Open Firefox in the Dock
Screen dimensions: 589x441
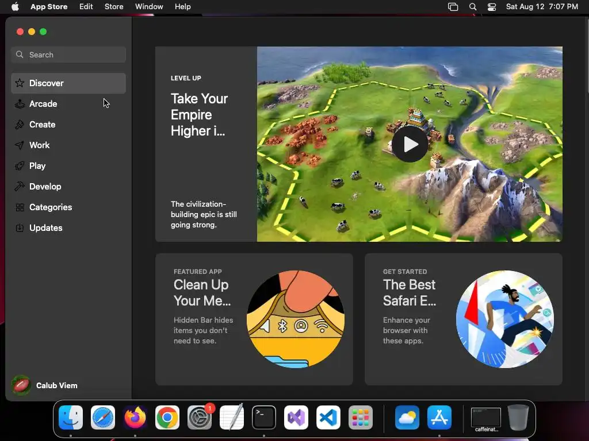click(x=135, y=417)
